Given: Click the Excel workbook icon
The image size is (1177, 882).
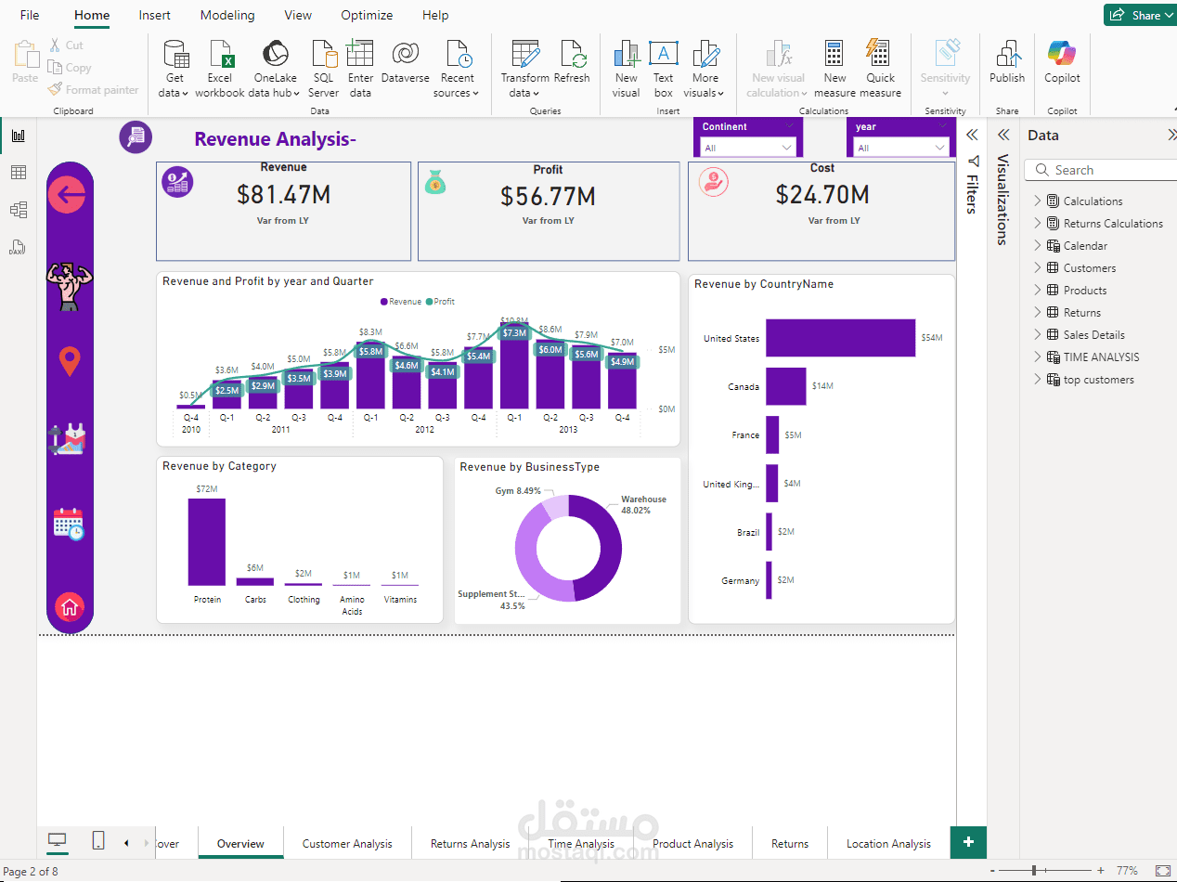Looking at the screenshot, I should click(220, 70).
